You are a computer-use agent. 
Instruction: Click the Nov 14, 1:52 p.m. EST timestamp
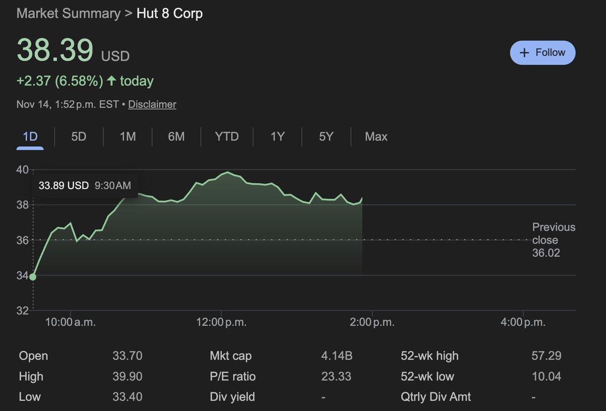[x=68, y=104]
